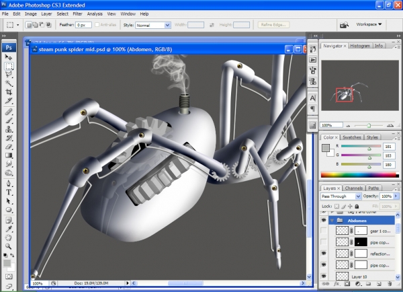Open the Pass Through blend mode dropdown
Image resolution: width=403 pixels, height=292 pixels.
[341, 196]
